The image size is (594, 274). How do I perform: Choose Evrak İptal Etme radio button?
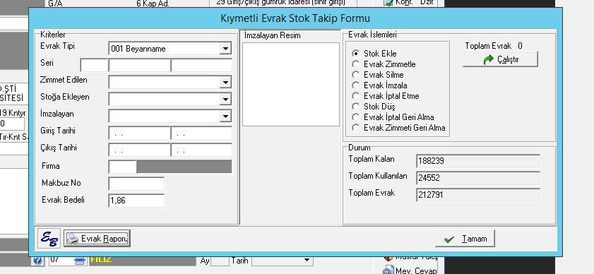356,96
